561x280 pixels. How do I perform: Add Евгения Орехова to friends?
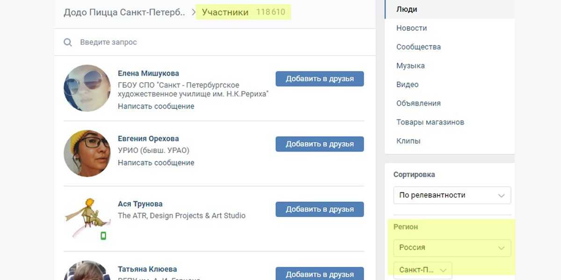pyautogui.click(x=319, y=144)
